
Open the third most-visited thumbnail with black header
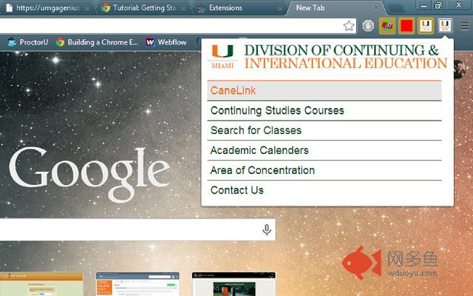pos(234,284)
